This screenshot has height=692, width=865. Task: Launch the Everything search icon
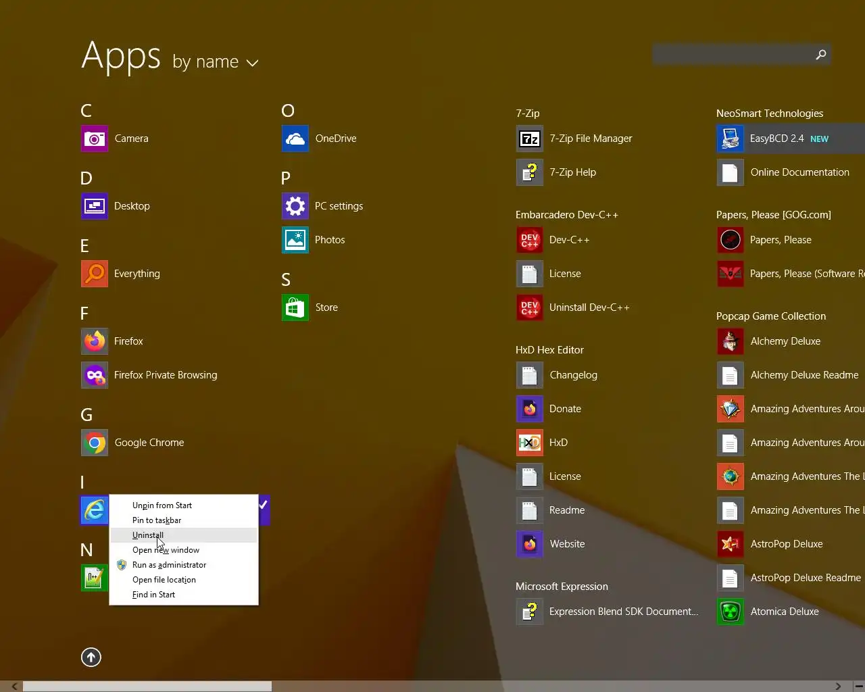95,274
